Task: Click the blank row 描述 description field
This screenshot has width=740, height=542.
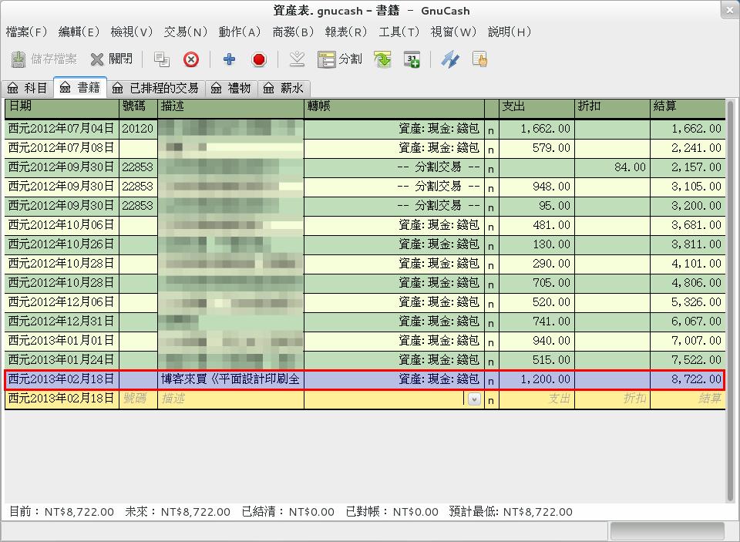Action: pyautogui.click(x=230, y=399)
